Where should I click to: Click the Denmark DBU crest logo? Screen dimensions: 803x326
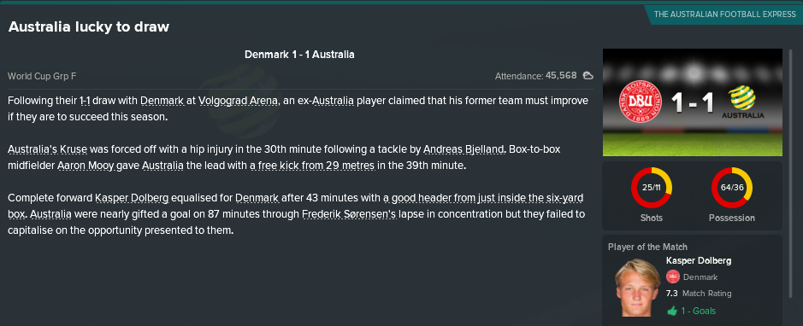click(641, 102)
